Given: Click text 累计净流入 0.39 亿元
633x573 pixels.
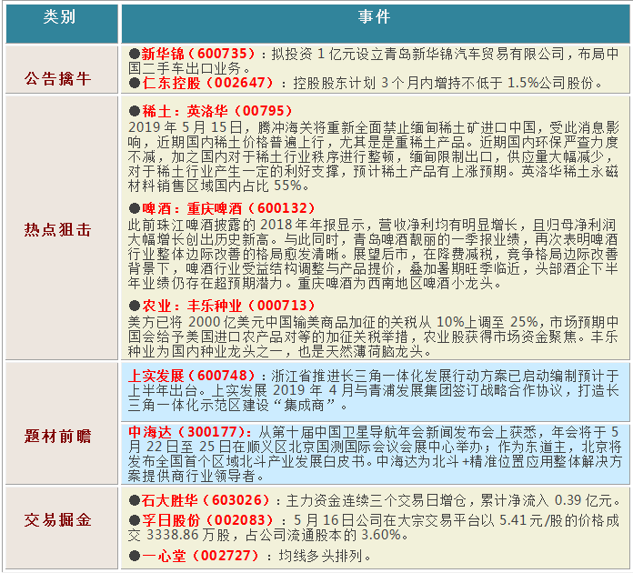Looking at the screenshot, I should pos(547,501).
